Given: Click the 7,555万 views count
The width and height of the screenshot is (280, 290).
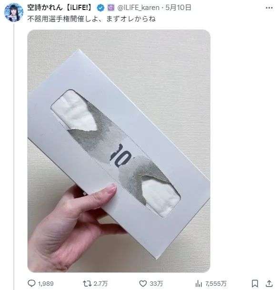Looking at the screenshot, I should click(216, 283).
